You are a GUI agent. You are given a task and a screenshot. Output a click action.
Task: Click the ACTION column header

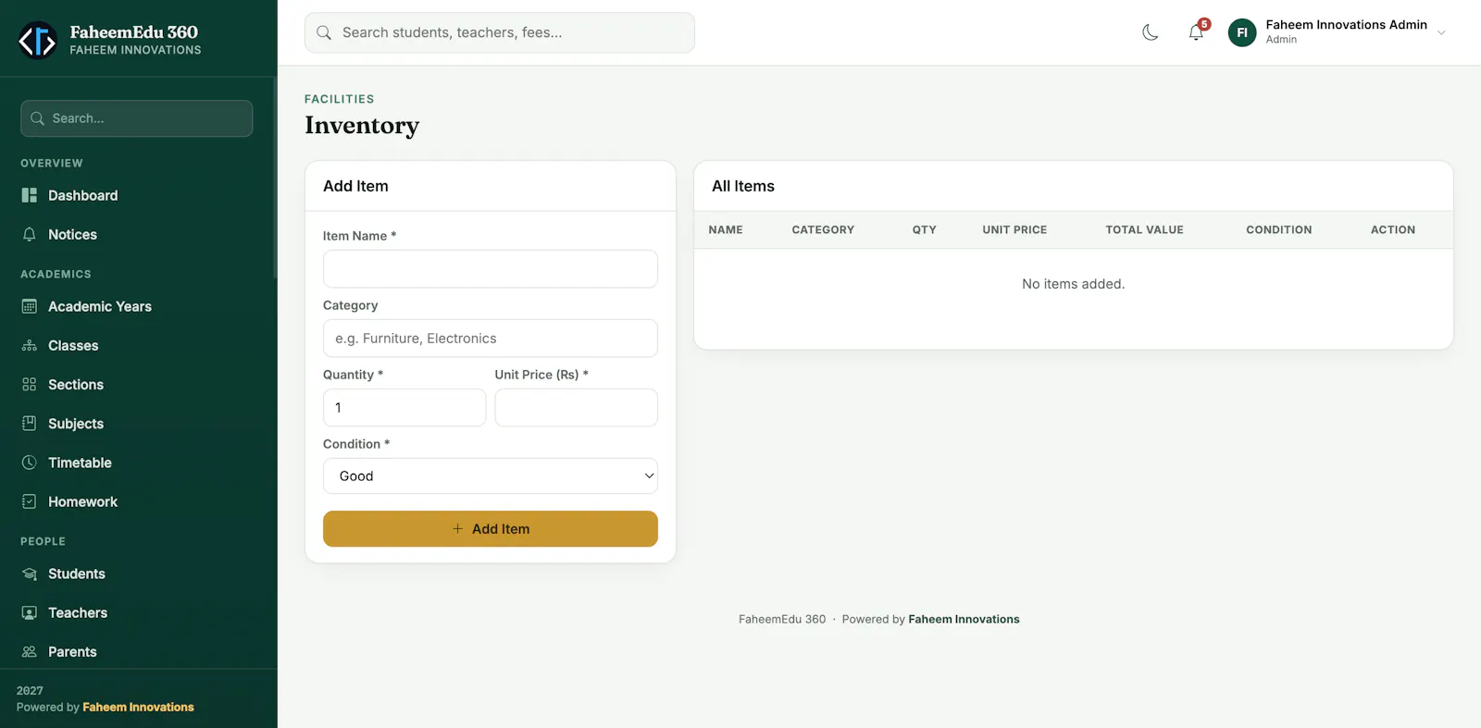[1393, 229]
